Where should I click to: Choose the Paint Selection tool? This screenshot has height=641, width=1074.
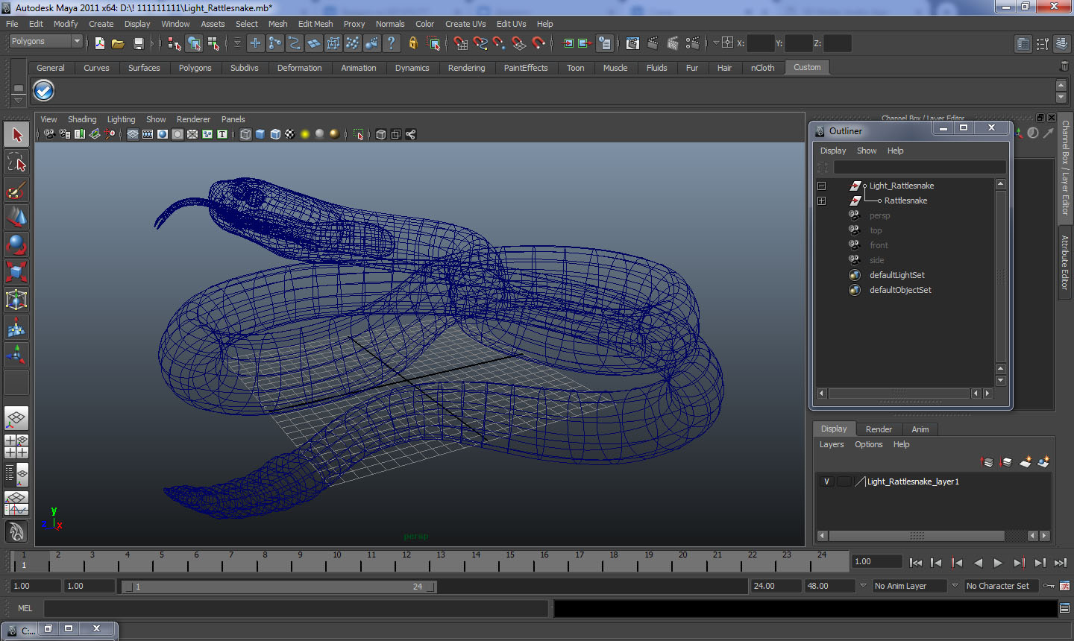point(16,190)
